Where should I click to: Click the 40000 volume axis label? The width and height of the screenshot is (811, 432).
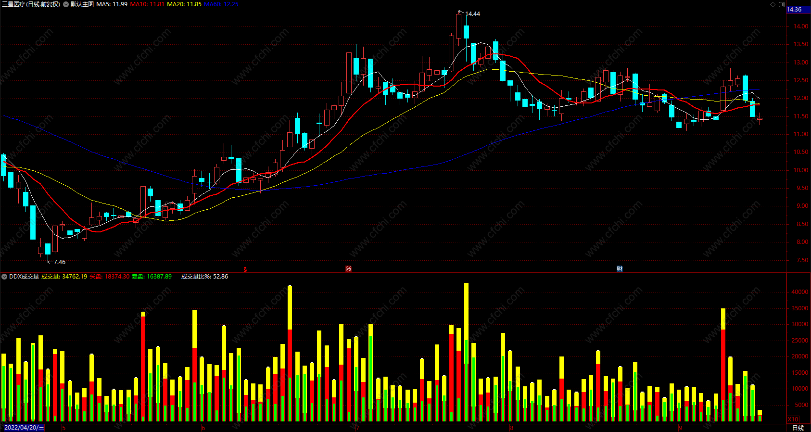point(800,292)
